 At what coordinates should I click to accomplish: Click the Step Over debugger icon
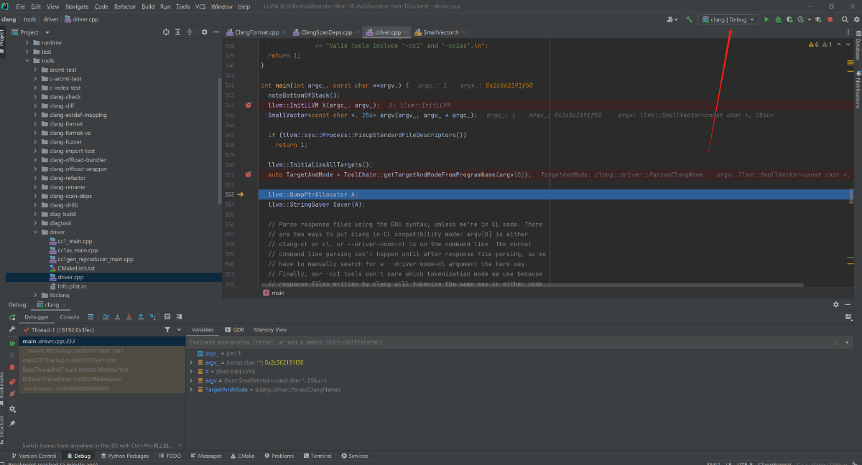(x=106, y=316)
